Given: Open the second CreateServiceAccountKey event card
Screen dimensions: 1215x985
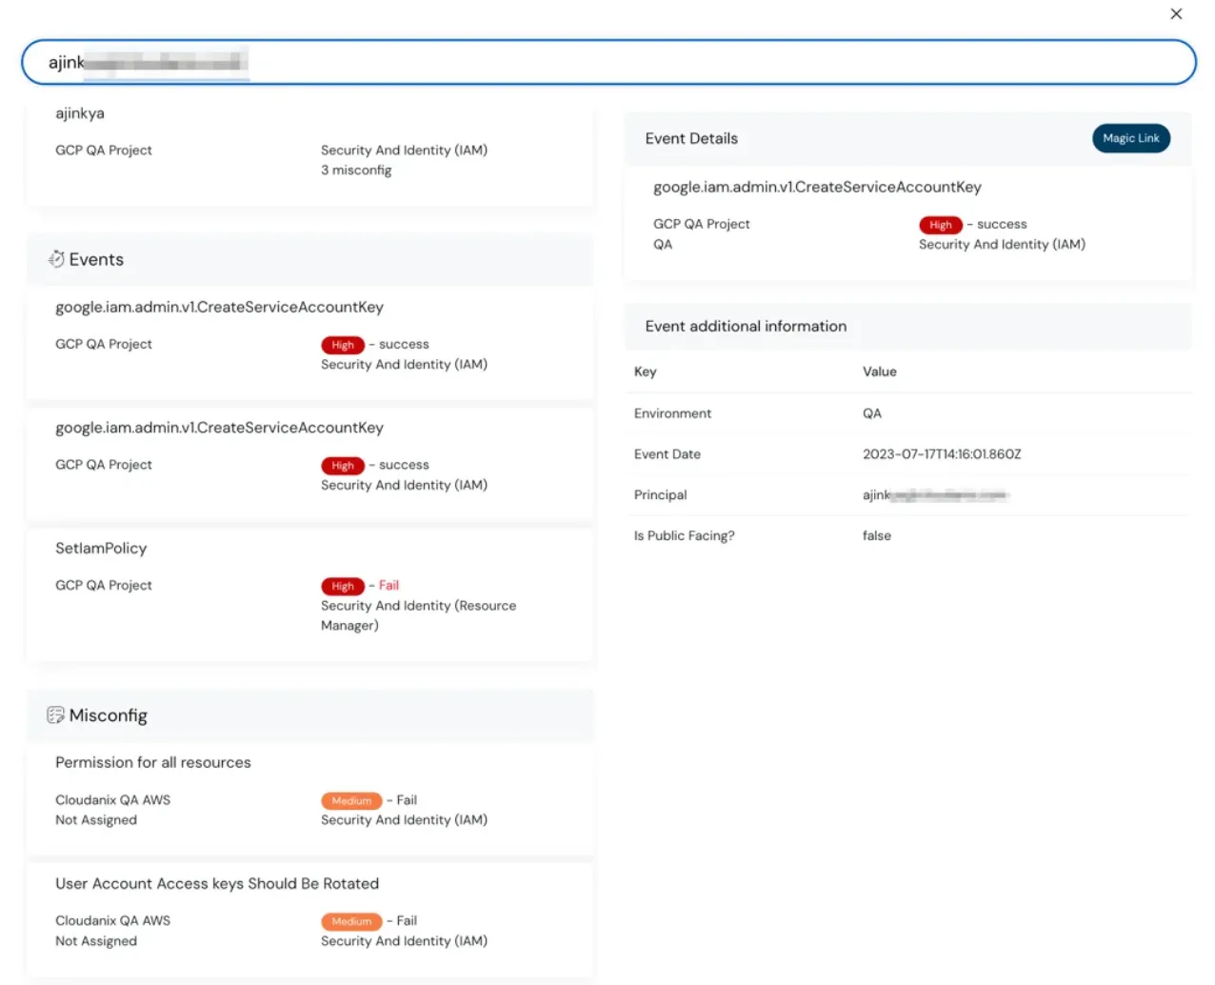Looking at the screenshot, I should pyautogui.click(x=309, y=464).
